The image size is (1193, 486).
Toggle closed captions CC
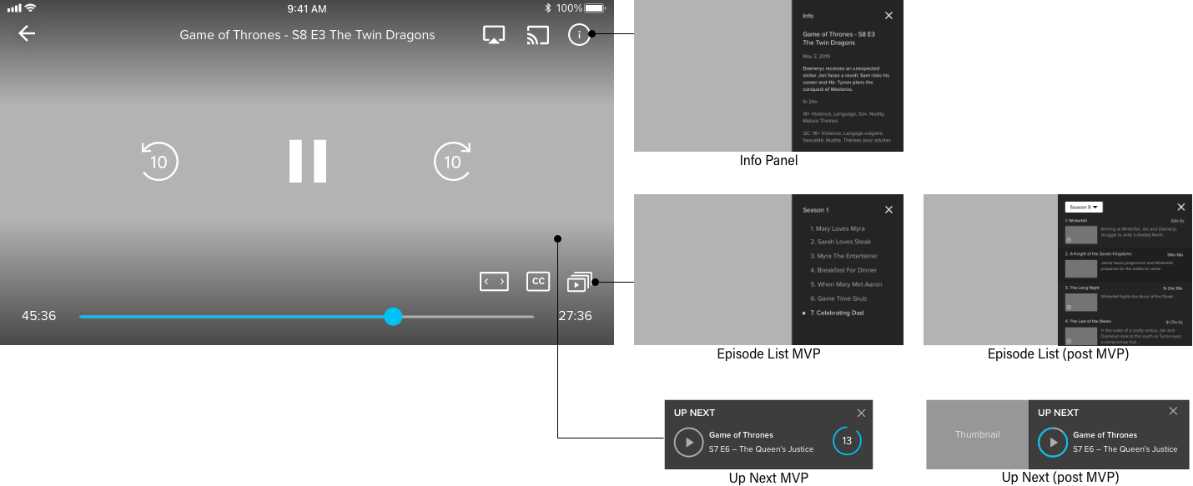(x=538, y=282)
